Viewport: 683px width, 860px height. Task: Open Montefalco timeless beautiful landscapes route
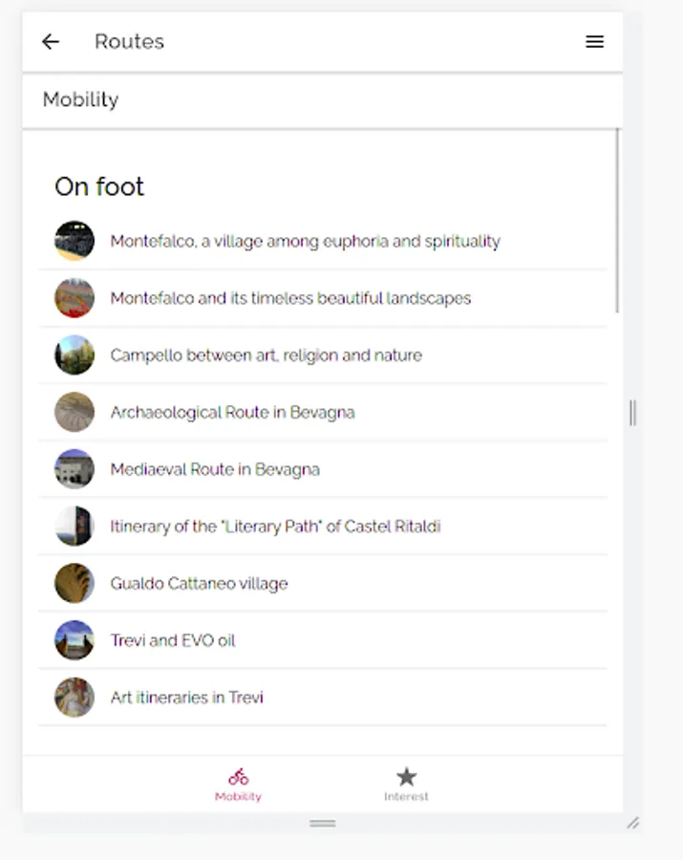coord(290,298)
